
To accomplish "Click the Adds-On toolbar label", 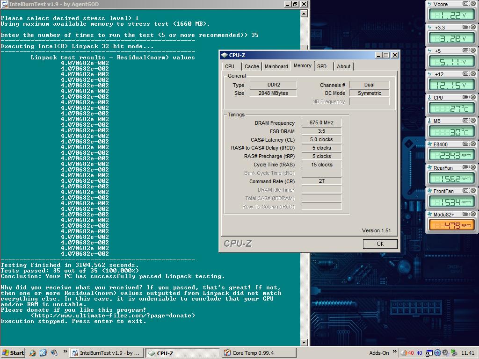I will [379, 353].
